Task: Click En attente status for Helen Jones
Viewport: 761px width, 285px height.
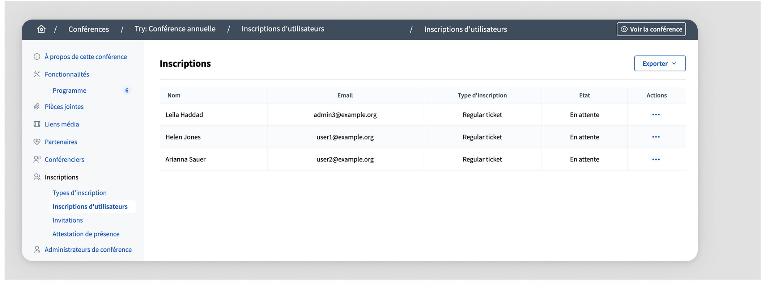Action: (x=584, y=137)
